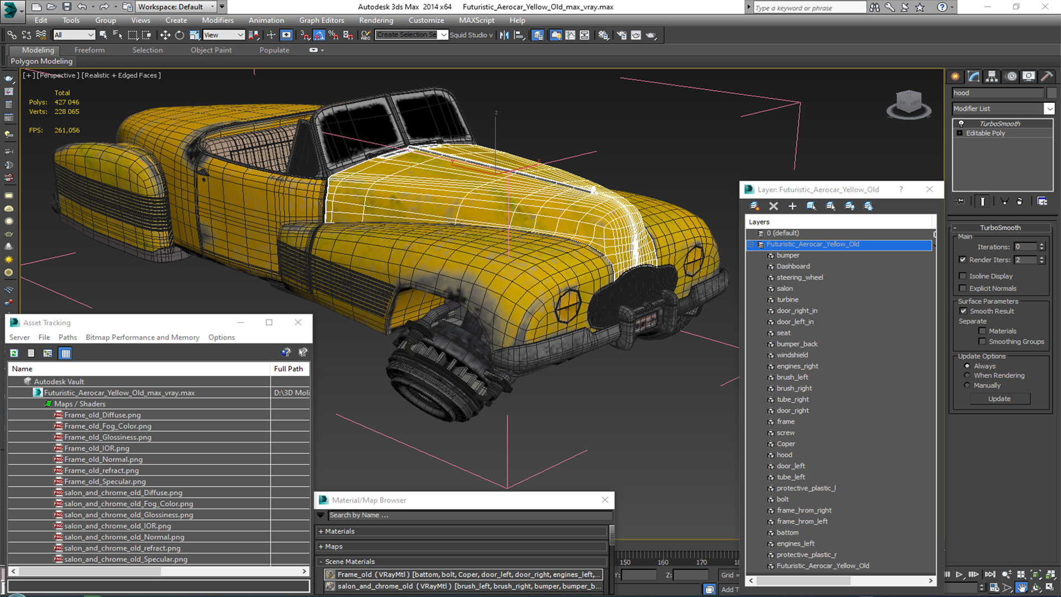Toggle Smooth Result checkbox

pyautogui.click(x=963, y=311)
